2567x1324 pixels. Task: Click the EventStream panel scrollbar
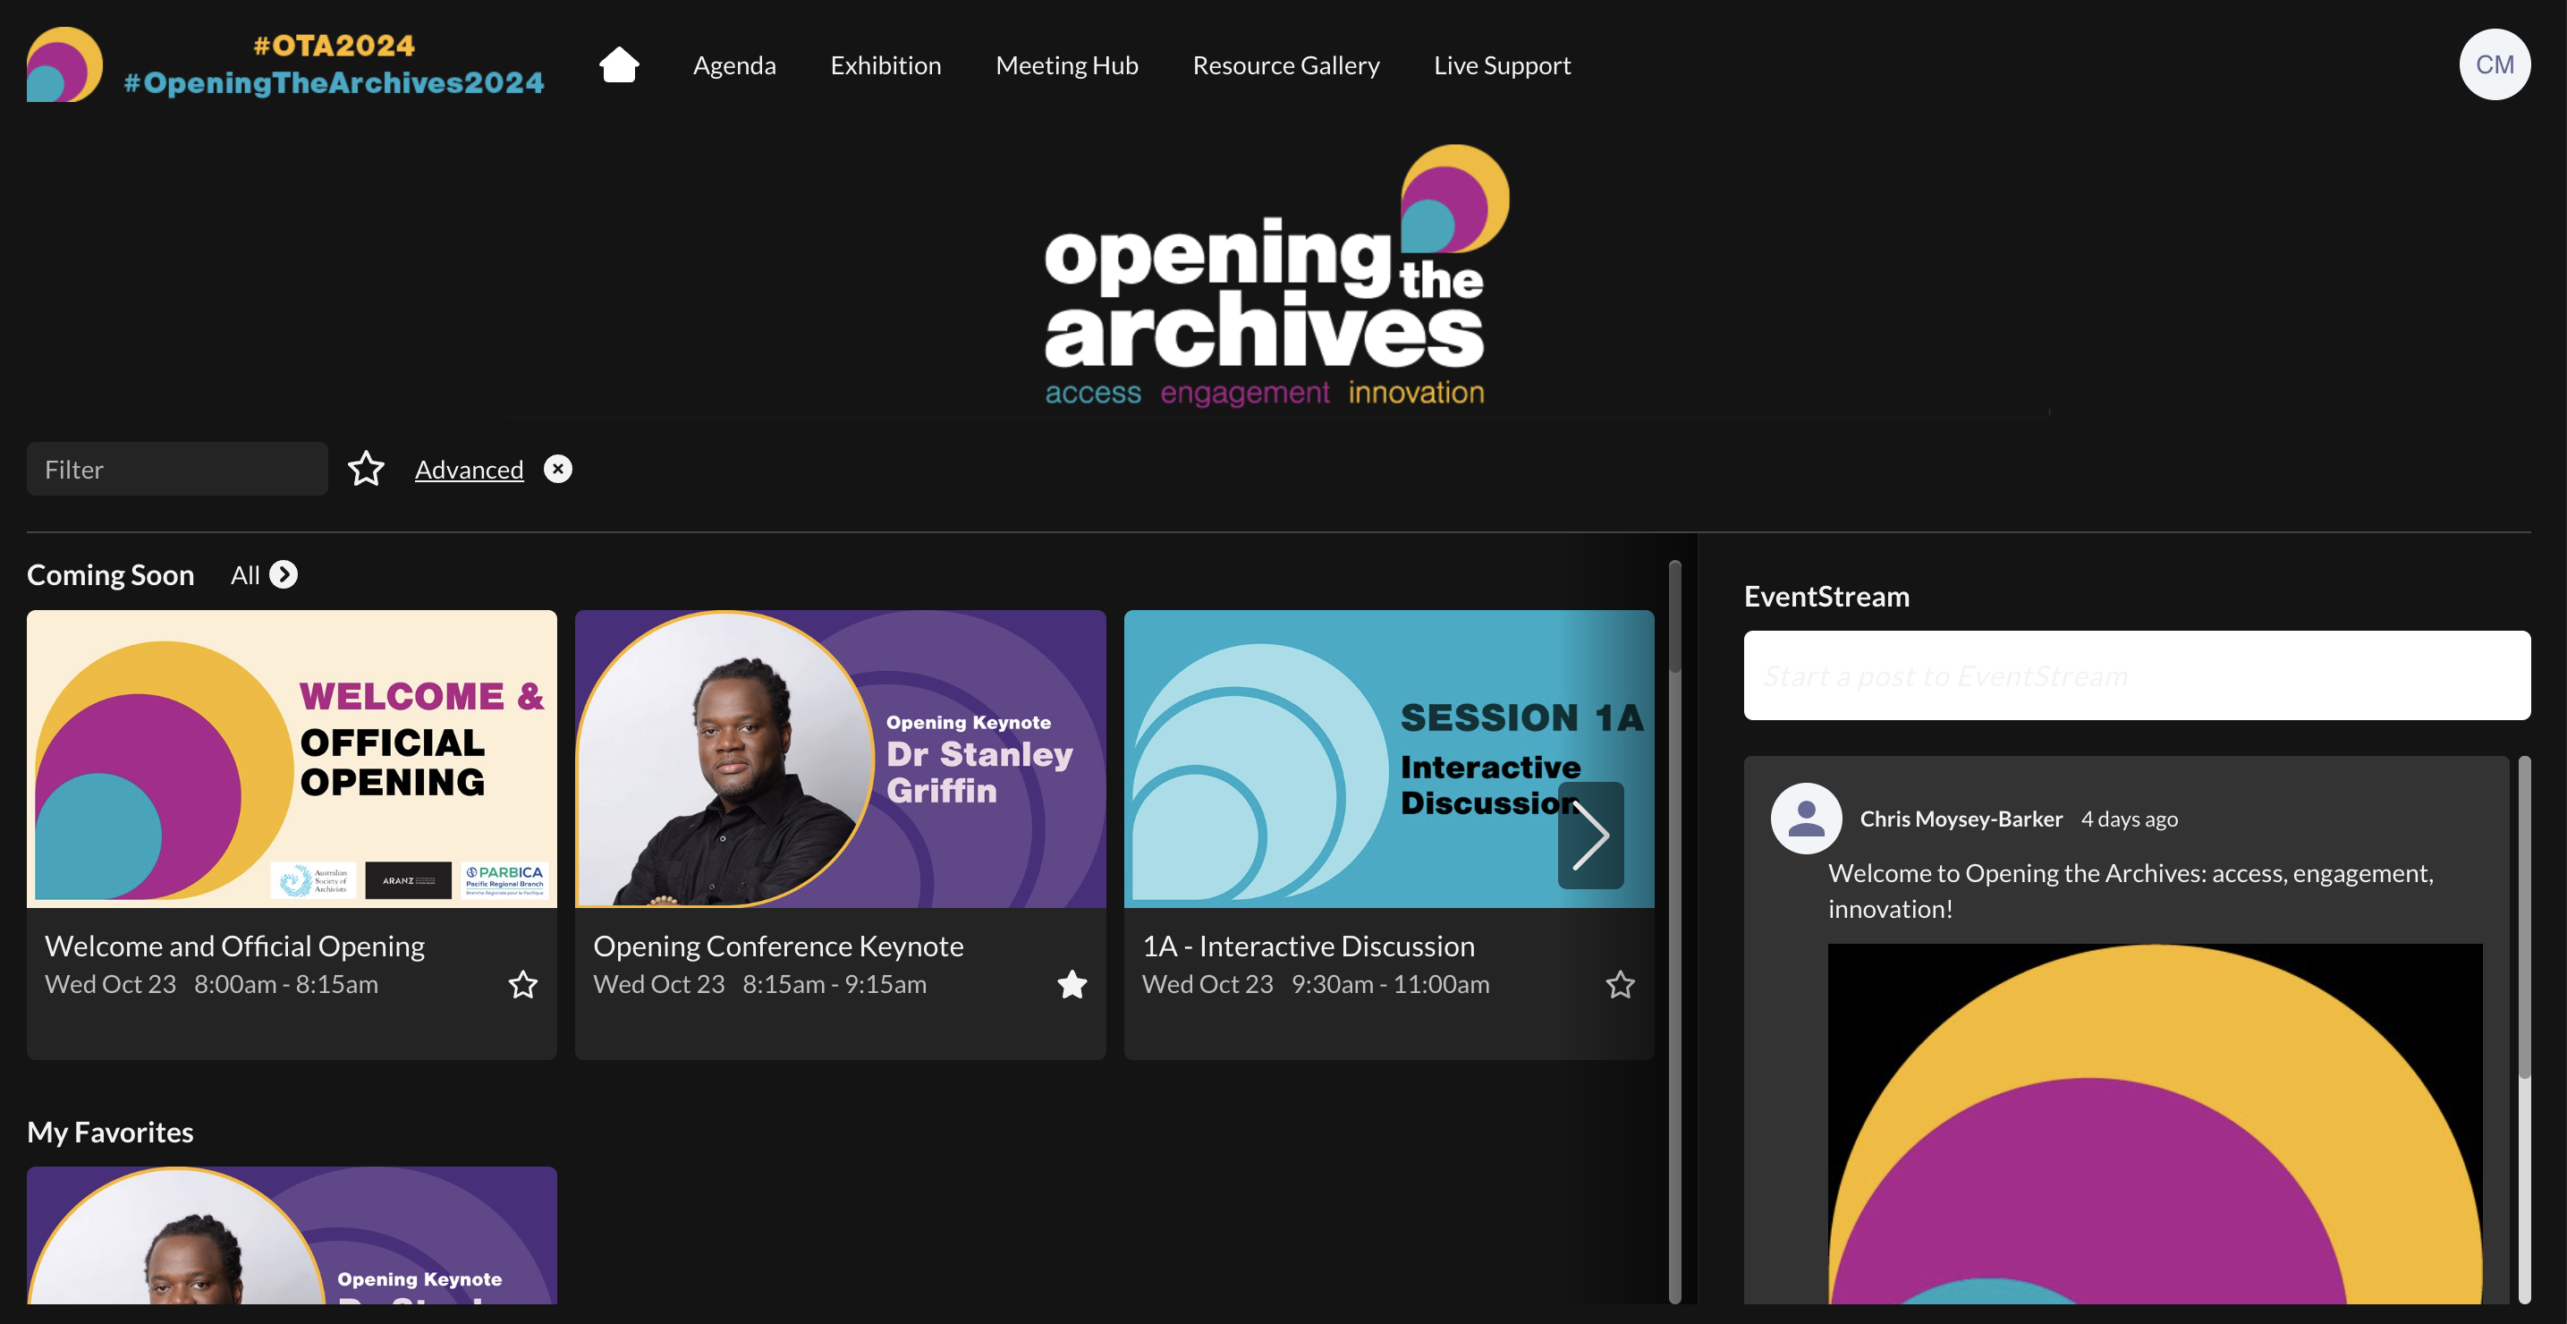[2524, 1030]
